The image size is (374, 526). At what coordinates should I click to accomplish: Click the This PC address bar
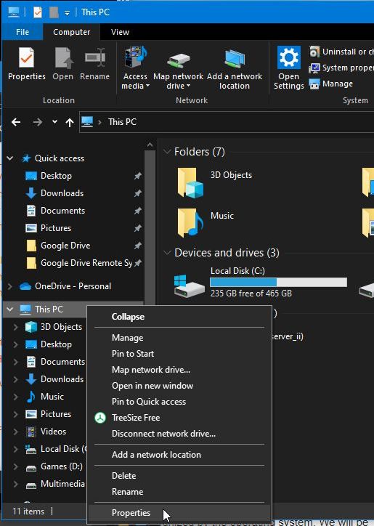point(227,122)
